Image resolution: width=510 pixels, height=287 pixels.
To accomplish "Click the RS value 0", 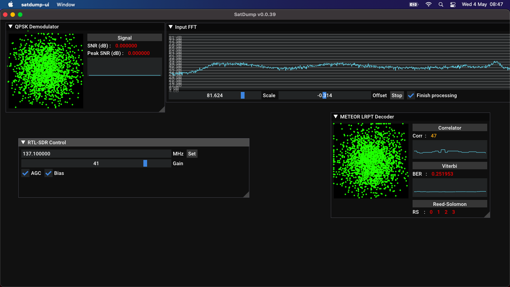I will pyautogui.click(x=431, y=212).
